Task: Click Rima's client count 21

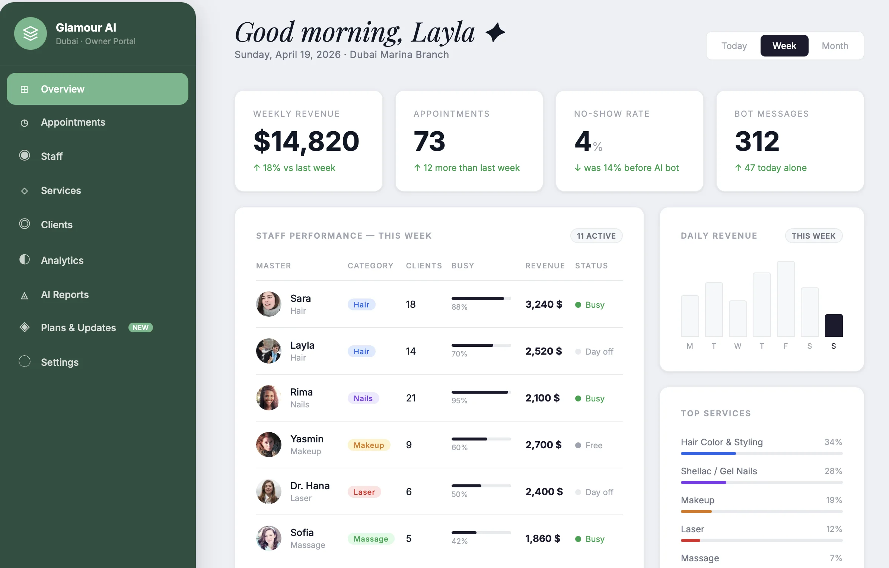Action: (x=411, y=398)
